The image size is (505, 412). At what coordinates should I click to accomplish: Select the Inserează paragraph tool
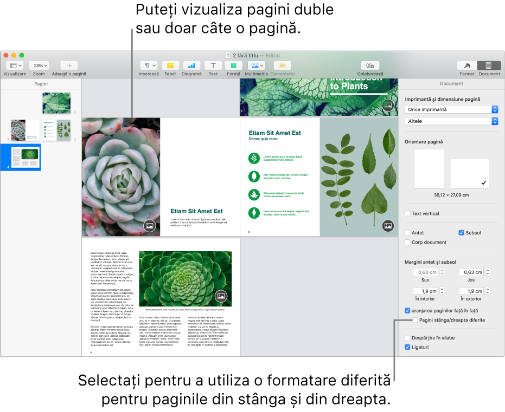[149, 66]
